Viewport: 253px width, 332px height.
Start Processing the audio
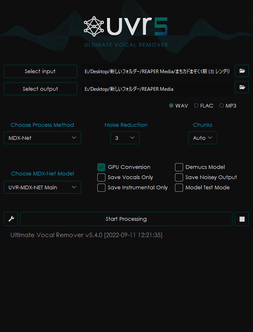[126, 219]
